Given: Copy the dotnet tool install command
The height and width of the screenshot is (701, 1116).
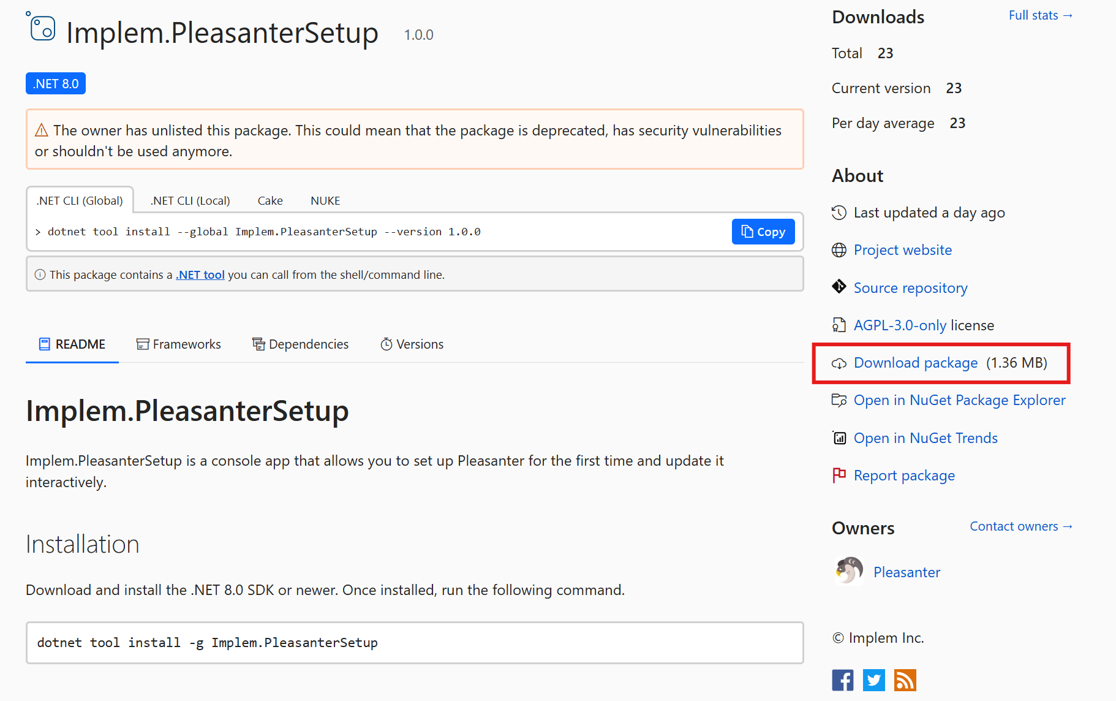Looking at the screenshot, I should (763, 232).
